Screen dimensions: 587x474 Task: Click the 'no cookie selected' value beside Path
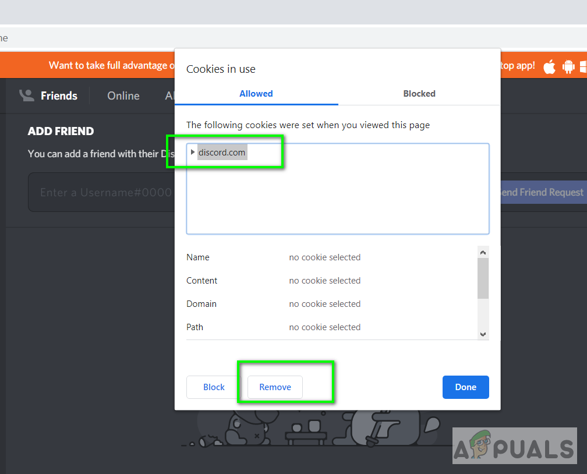pos(324,327)
